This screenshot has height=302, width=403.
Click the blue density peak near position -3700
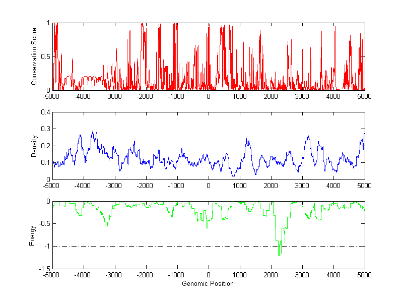93,131
